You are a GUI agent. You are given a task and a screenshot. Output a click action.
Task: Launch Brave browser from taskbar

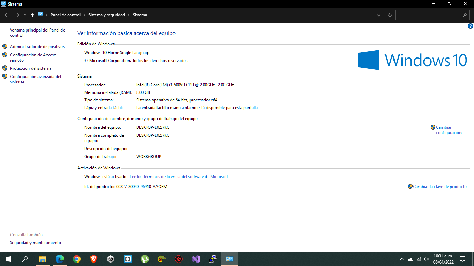[x=94, y=259]
